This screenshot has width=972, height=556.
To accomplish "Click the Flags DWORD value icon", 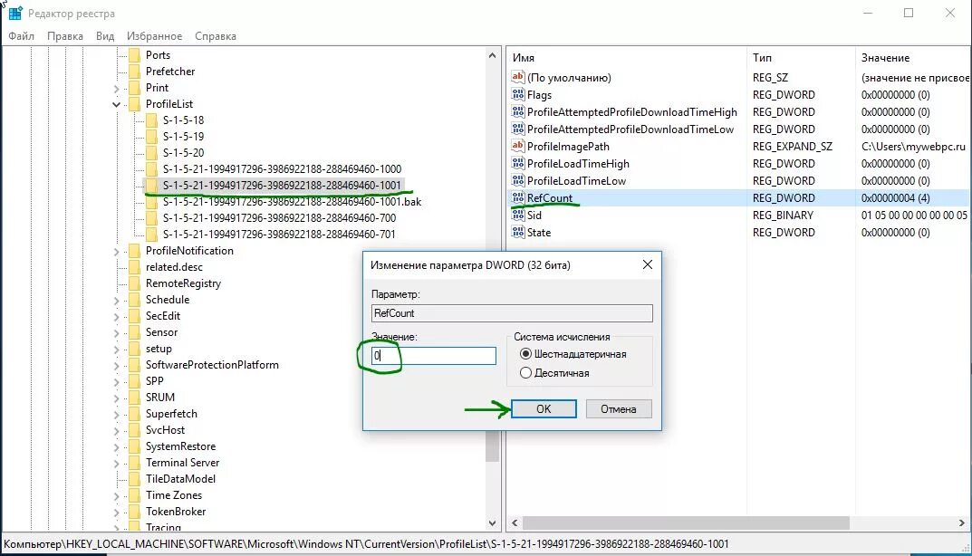I will click(517, 94).
